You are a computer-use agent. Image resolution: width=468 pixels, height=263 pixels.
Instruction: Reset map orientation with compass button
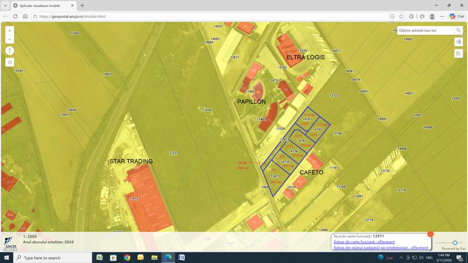tap(10, 50)
